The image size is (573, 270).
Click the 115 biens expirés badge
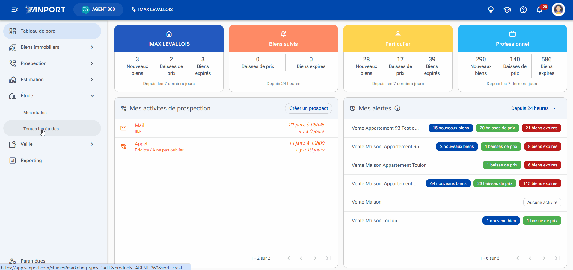(x=540, y=183)
